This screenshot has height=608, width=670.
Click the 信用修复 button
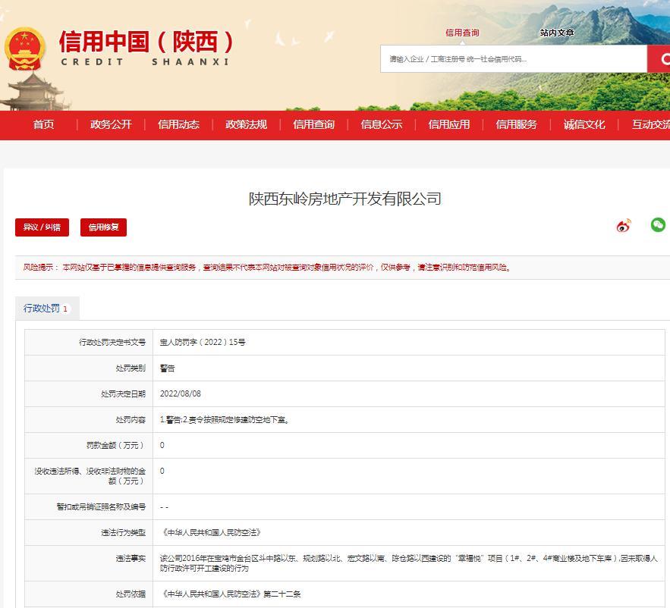tap(103, 227)
